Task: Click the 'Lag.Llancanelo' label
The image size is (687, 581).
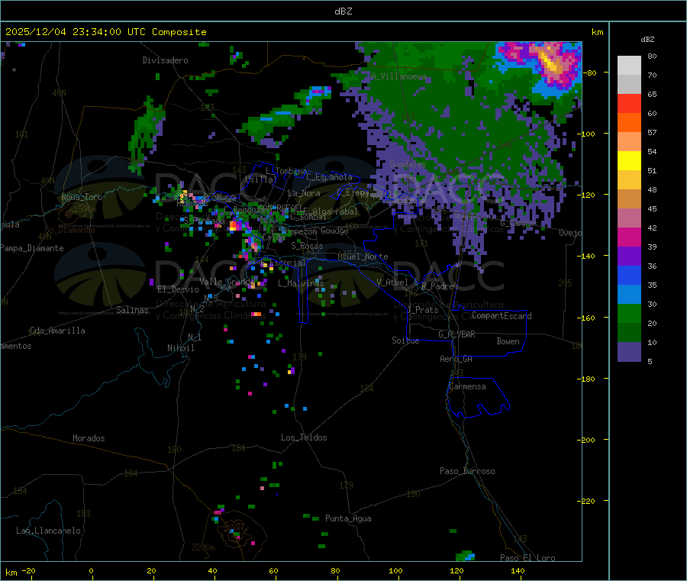Action: point(48,531)
